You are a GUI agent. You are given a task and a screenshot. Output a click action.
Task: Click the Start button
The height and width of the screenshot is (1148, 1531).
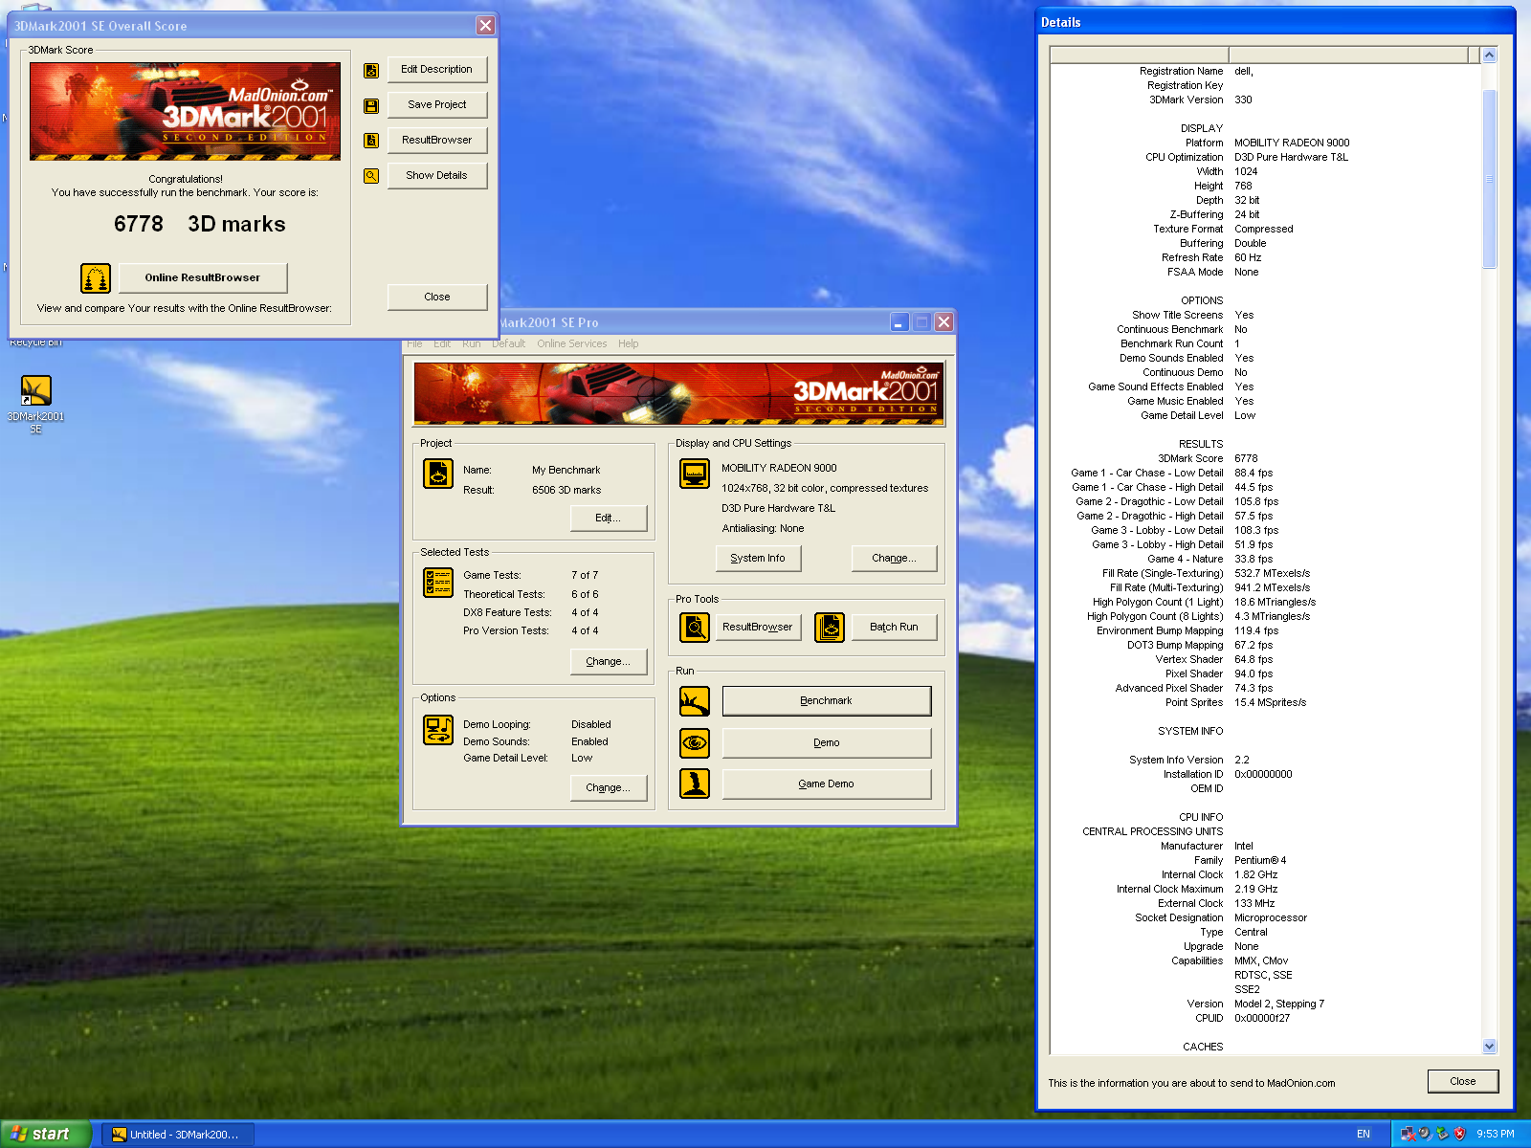click(45, 1134)
